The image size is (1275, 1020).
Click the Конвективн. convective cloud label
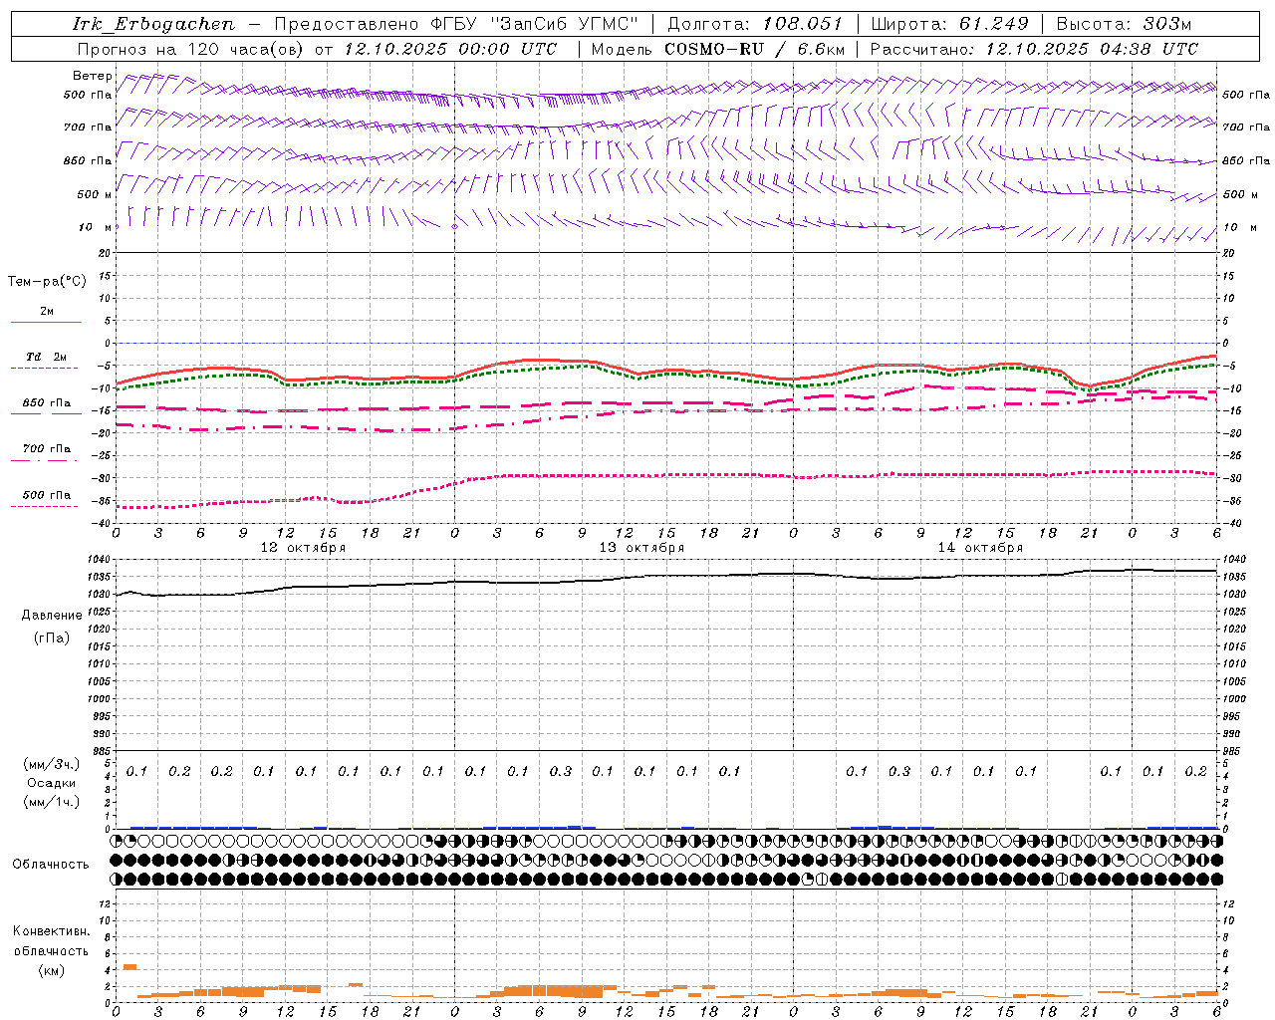point(51,931)
